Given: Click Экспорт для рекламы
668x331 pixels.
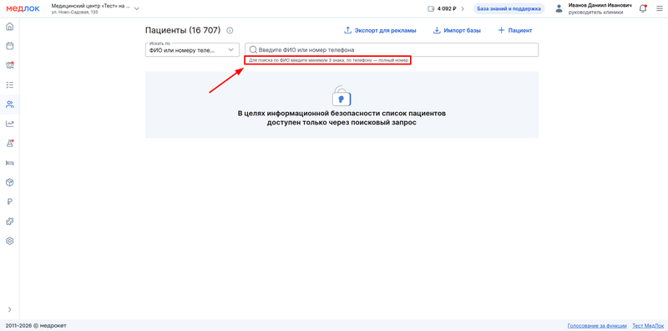Looking at the screenshot, I should tap(380, 30).
